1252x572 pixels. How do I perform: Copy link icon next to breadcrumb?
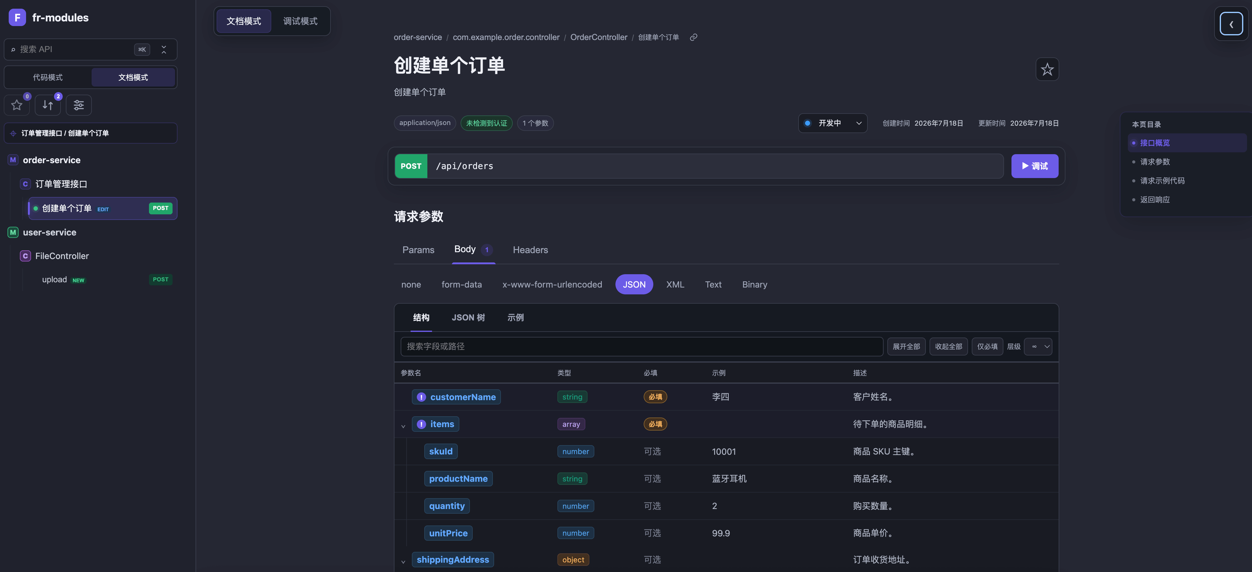pos(694,38)
